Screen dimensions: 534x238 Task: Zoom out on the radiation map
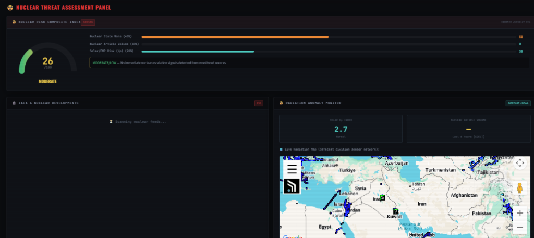(519, 227)
